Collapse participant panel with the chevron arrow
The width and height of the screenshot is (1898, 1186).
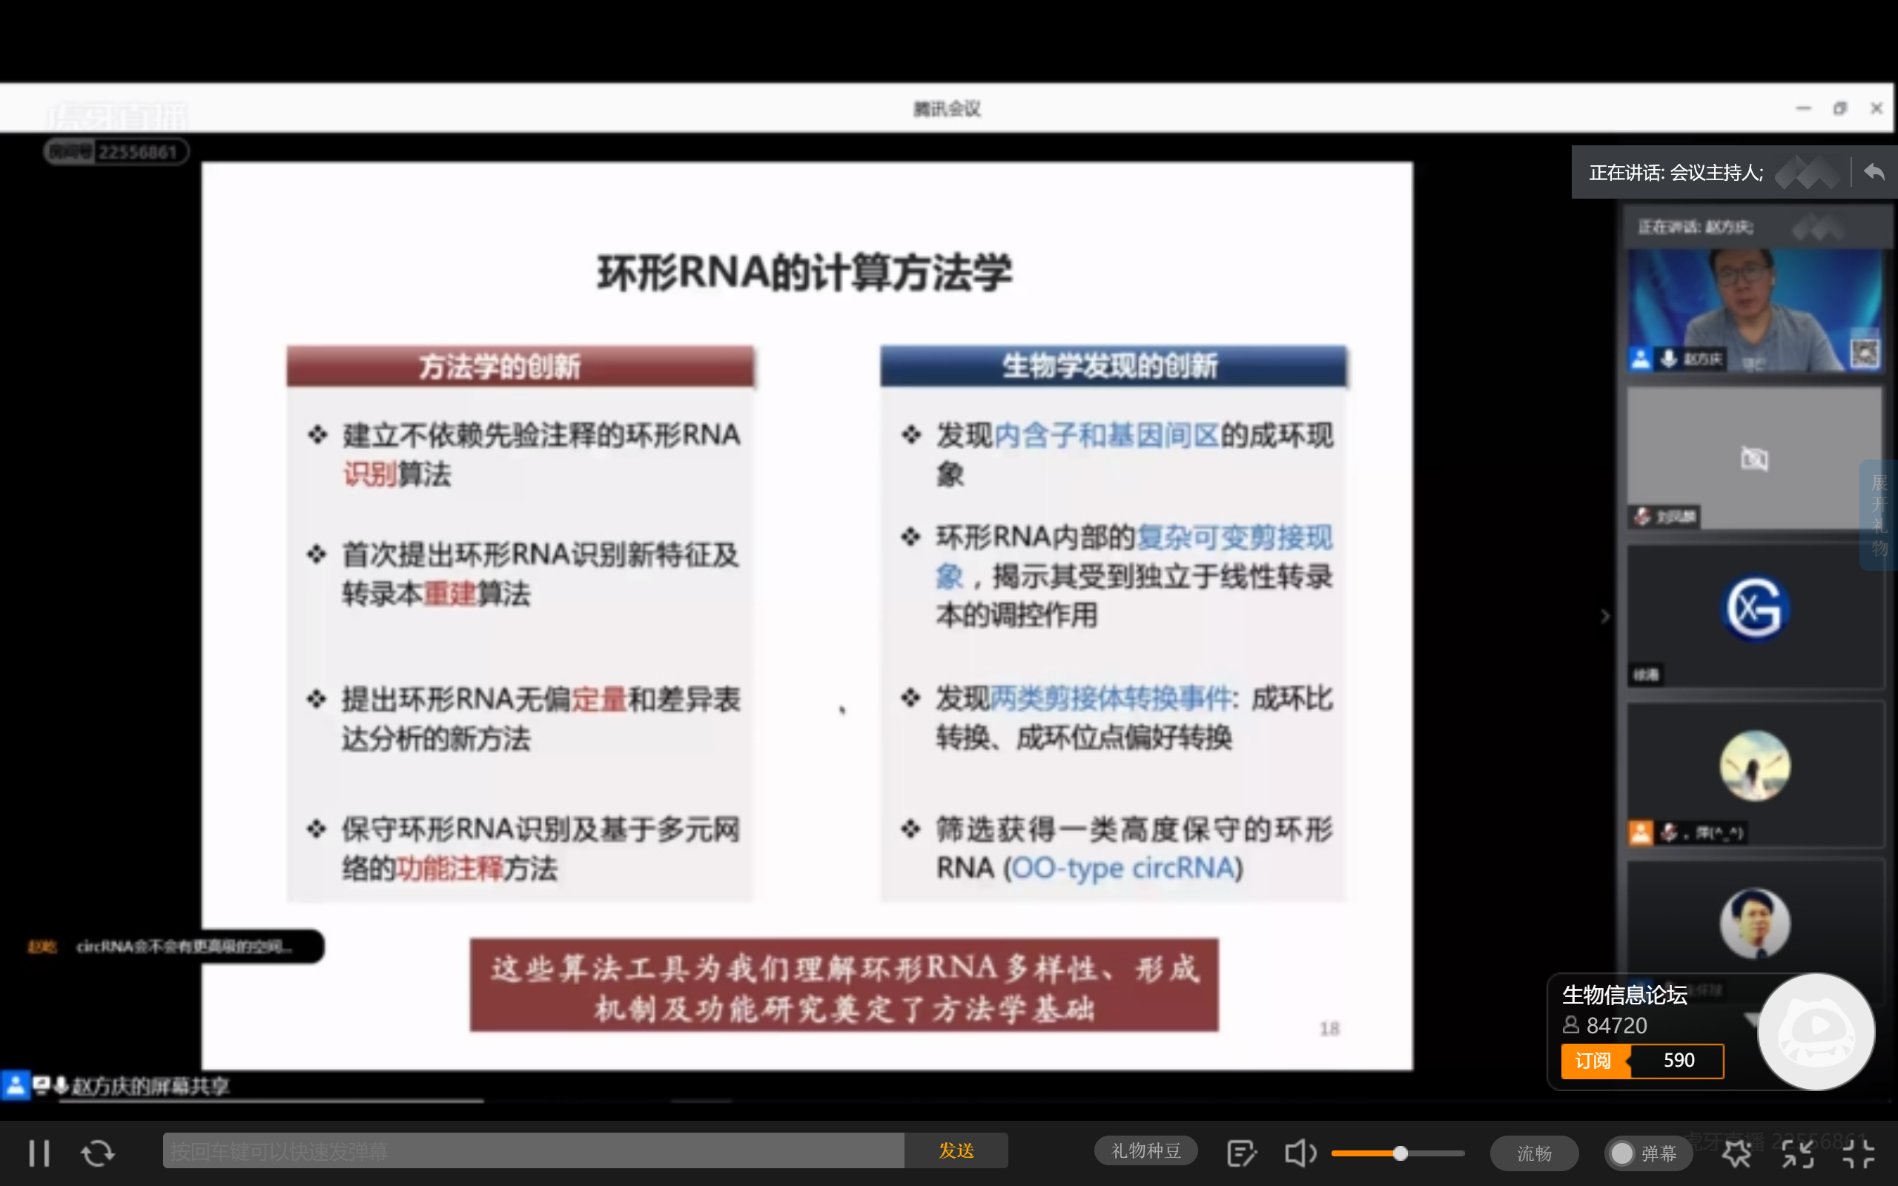[x=1604, y=617]
